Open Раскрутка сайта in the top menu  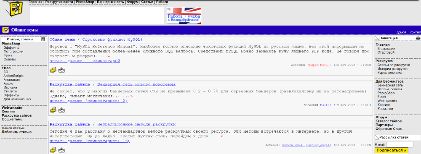coord(59,2)
